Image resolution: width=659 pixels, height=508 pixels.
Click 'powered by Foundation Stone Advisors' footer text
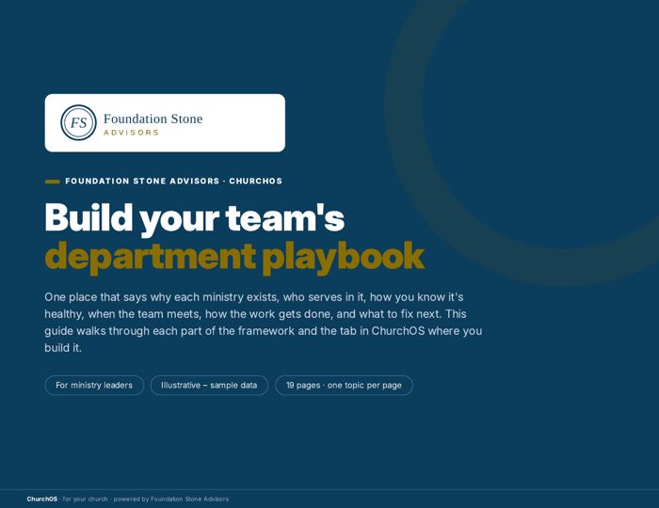point(171,500)
